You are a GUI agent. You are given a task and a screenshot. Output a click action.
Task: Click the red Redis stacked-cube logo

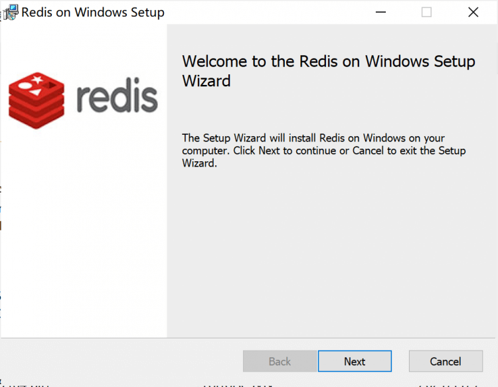[37, 100]
